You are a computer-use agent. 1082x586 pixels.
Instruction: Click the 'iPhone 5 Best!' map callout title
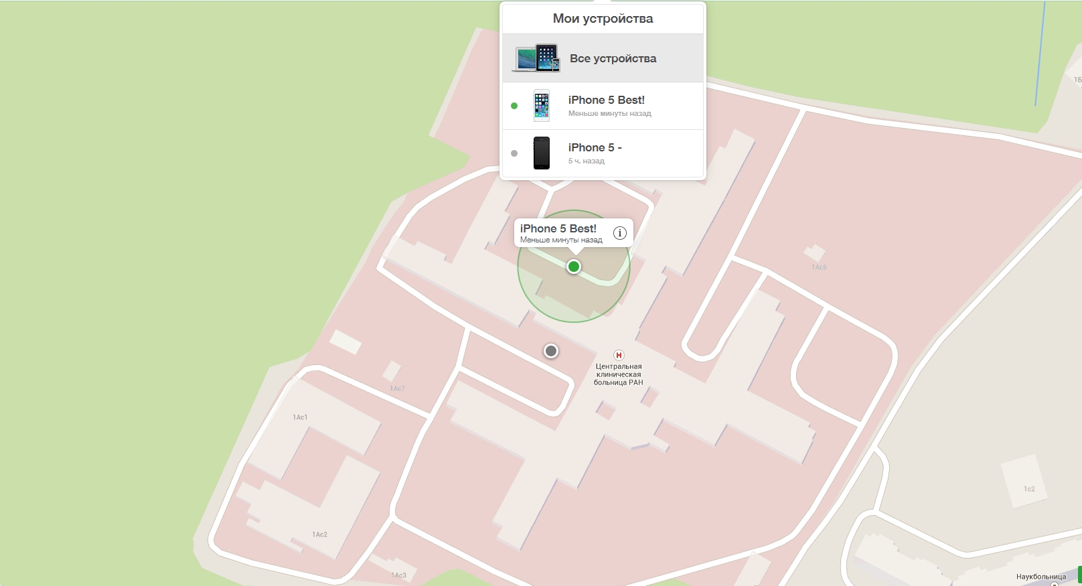[x=558, y=228]
